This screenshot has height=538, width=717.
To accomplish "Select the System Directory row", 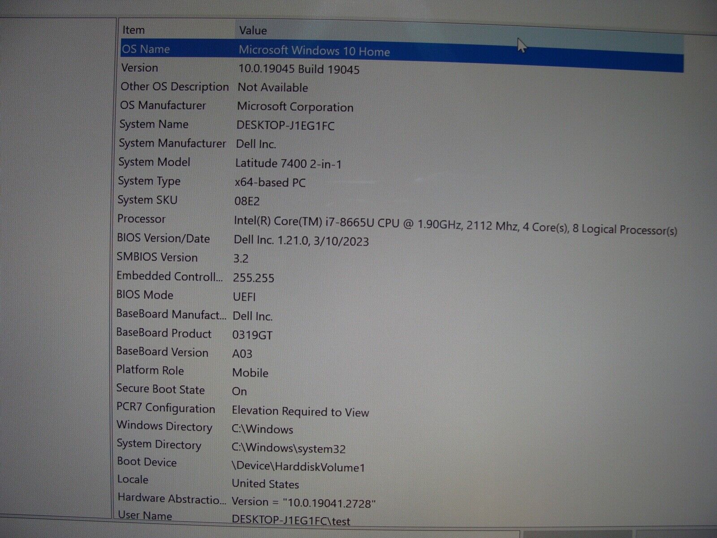I will pyautogui.click(x=159, y=444).
